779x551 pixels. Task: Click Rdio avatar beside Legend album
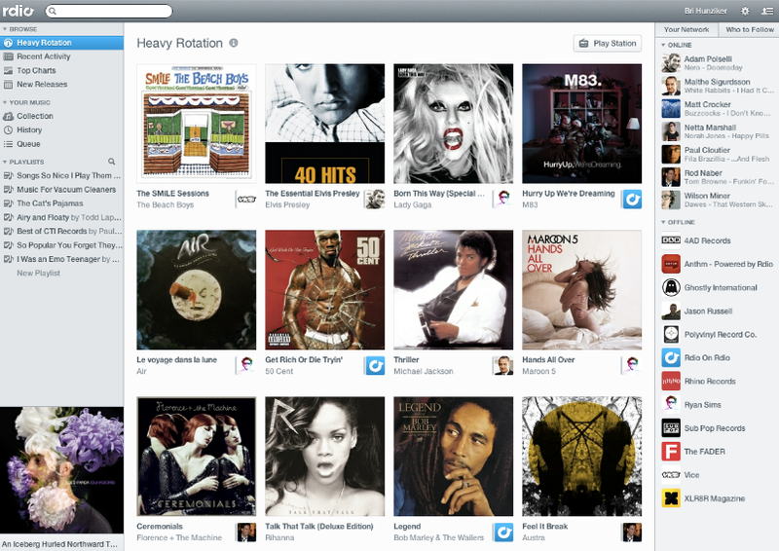(503, 533)
